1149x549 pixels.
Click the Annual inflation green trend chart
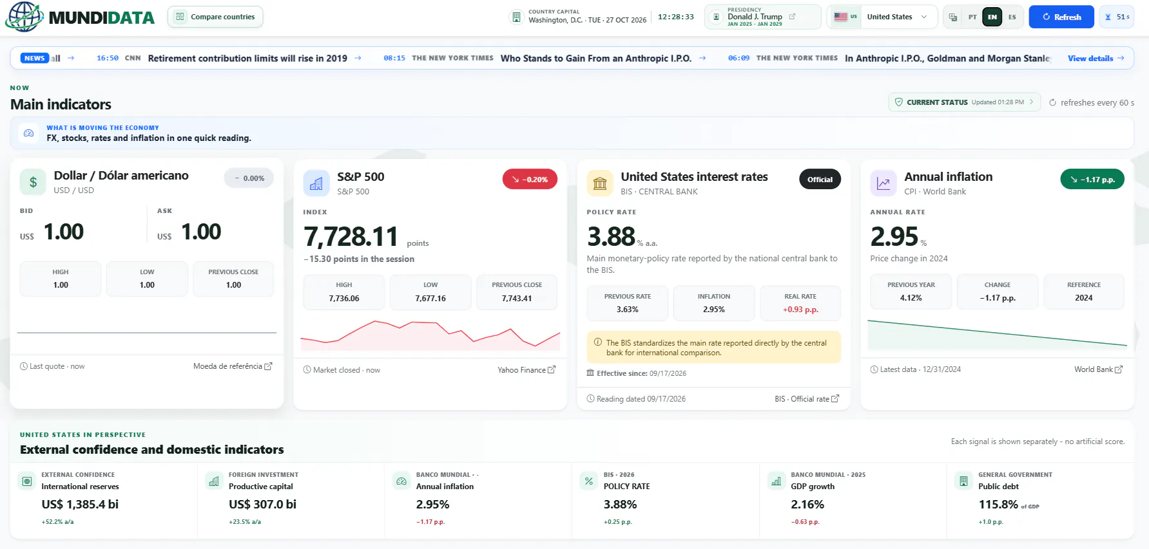998,334
